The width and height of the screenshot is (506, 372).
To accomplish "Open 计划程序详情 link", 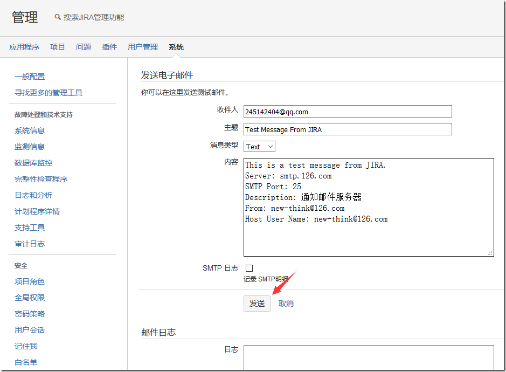I will pyautogui.click(x=37, y=211).
